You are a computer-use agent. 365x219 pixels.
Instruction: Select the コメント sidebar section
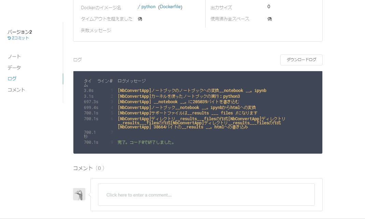pyautogui.click(x=16, y=90)
